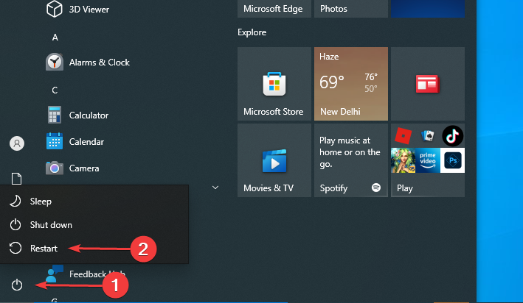Viewport: 523px width, 303px height.
Task: Expand the tile group chevron arrow
Action: (215, 188)
